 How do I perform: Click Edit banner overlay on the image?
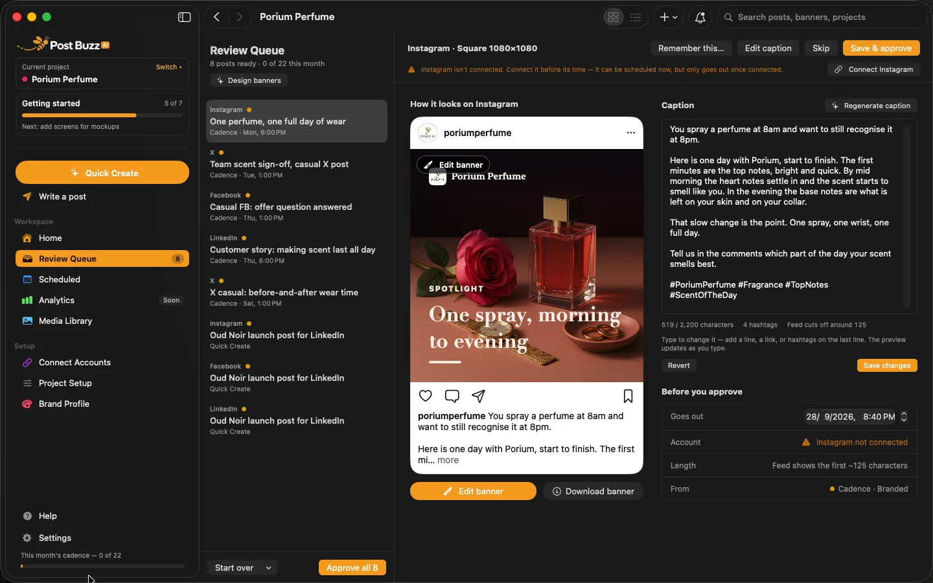click(x=454, y=165)
